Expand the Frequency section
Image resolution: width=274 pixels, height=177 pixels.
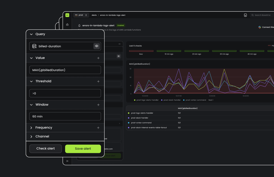31,128
